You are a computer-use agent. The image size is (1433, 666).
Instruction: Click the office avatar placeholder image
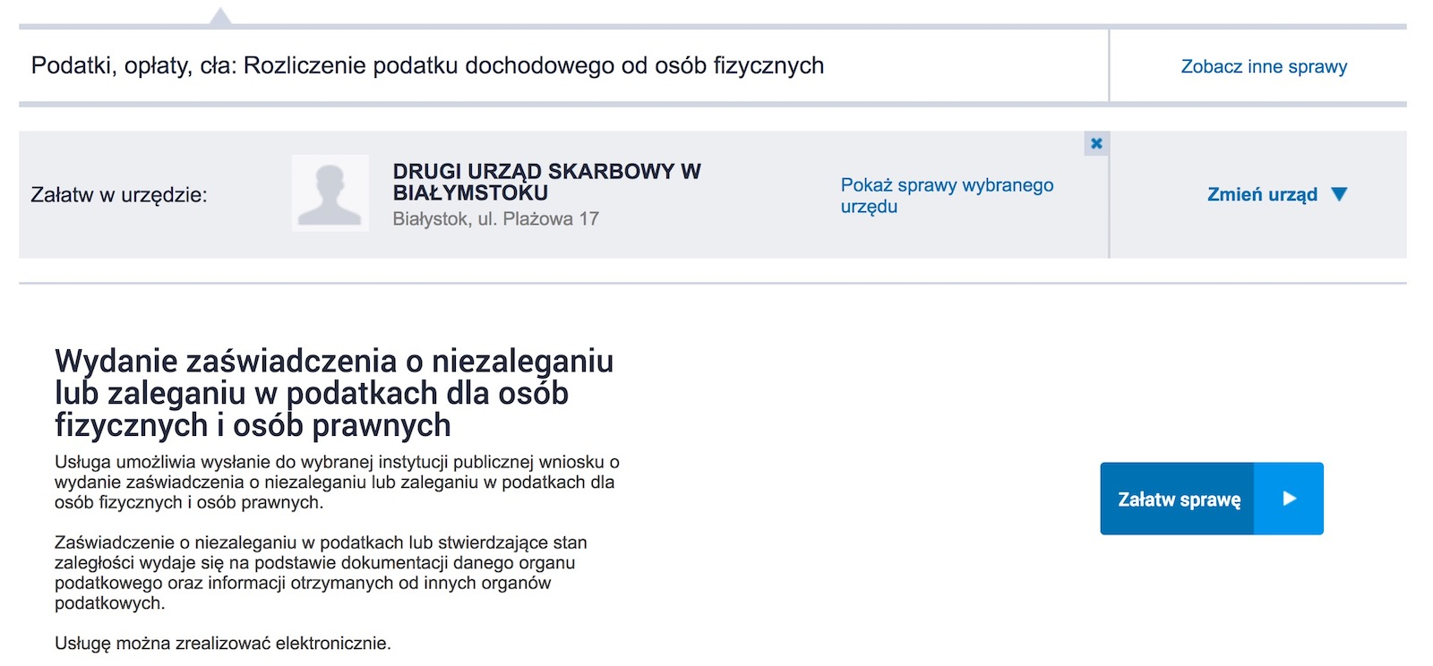[x=330, y=193]
